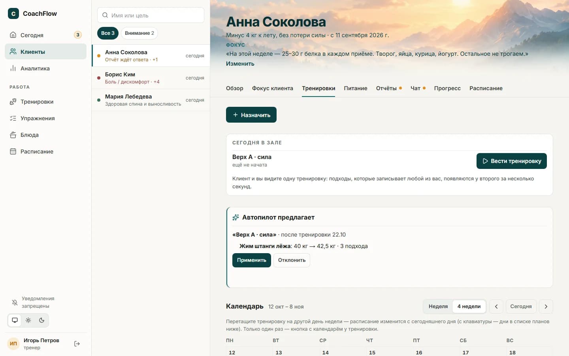Click the muted notifications bell icon
This screenshot has width=569, height=356.
tap(15, 303)
